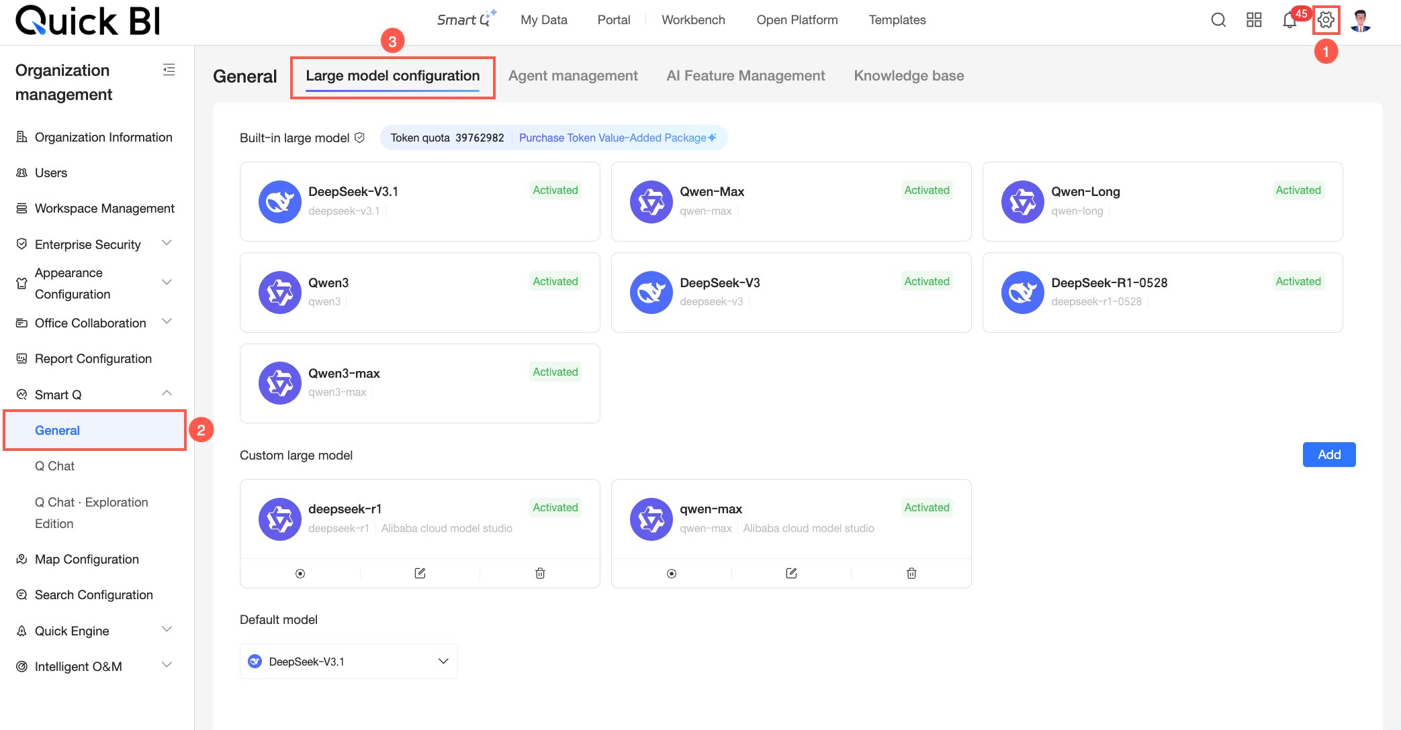Click the Qwen-Long model logo

(x=1023, y=201)
